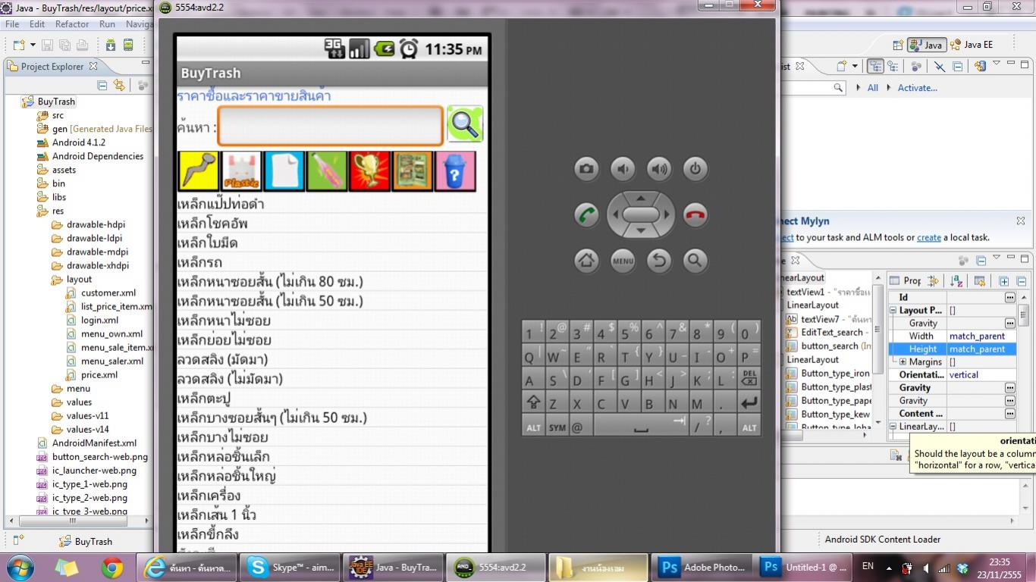The image size is (1036, 582).
Task: Click the emulator power button
Action: pyautogui.click(x=695, y=169)
